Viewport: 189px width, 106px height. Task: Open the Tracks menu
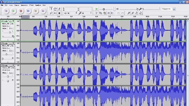17,5
